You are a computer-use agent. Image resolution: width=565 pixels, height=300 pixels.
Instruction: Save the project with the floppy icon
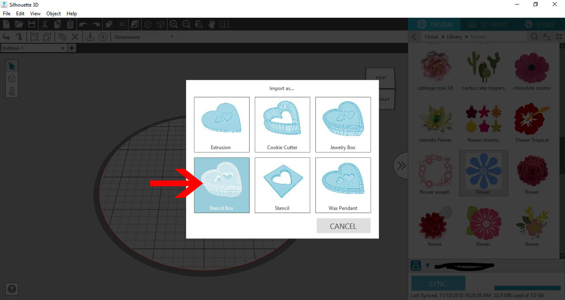[x=31, y=24]
